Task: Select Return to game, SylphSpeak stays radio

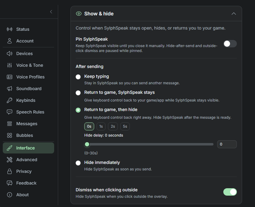Action: click(x=78, y=93)
